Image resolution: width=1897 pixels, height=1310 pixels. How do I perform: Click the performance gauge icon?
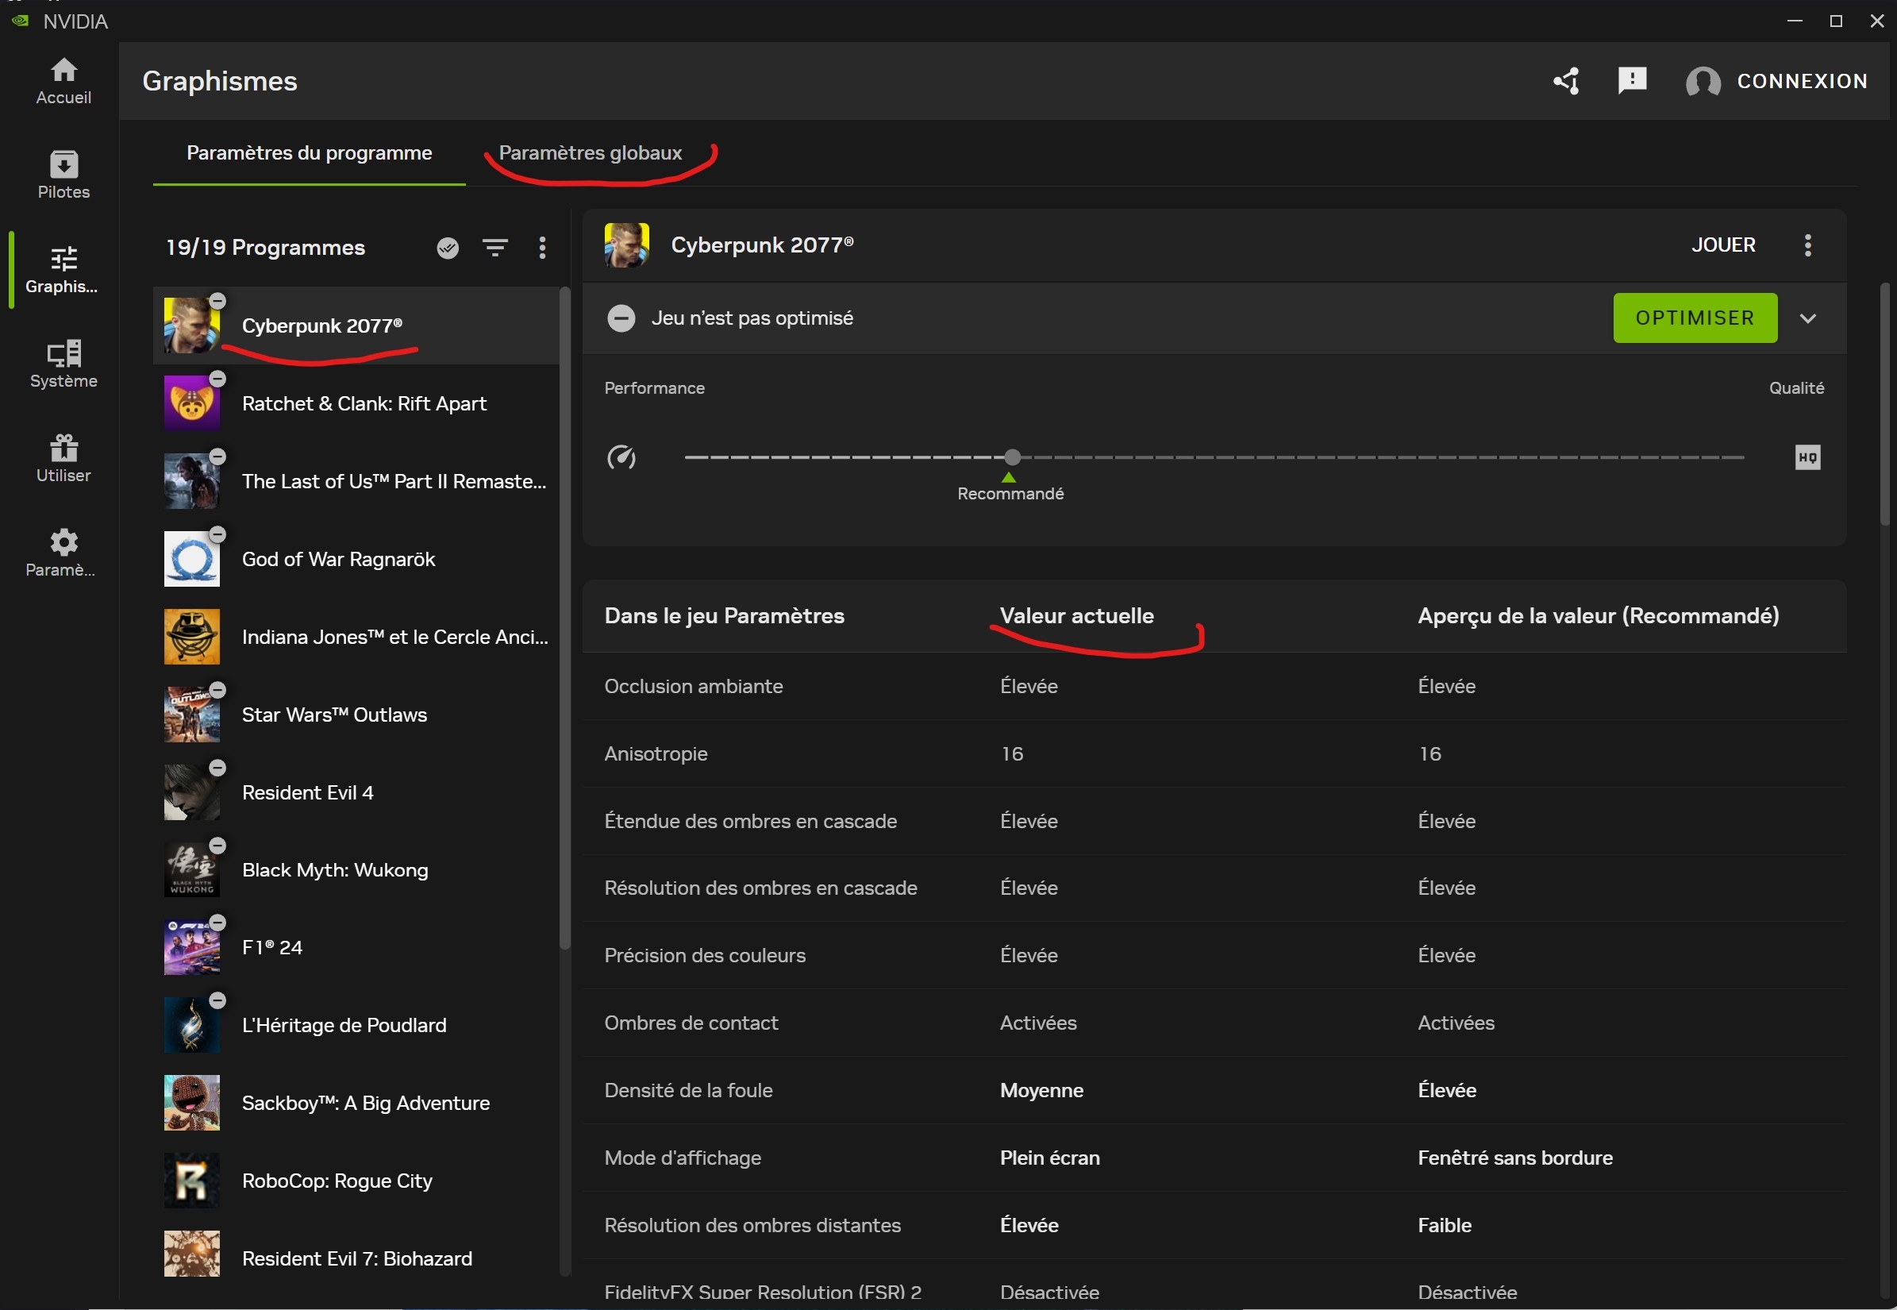621,457
